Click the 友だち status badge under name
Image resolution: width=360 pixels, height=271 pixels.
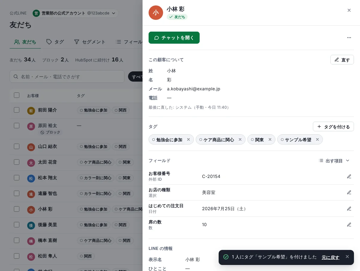177,17
